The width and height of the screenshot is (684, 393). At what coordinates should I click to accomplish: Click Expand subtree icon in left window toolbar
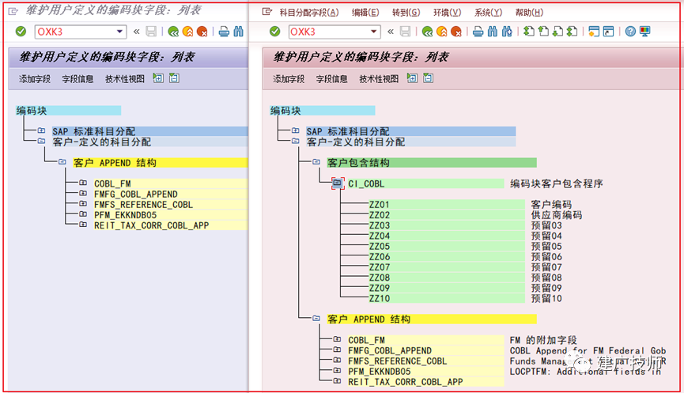tap(158, 78)
